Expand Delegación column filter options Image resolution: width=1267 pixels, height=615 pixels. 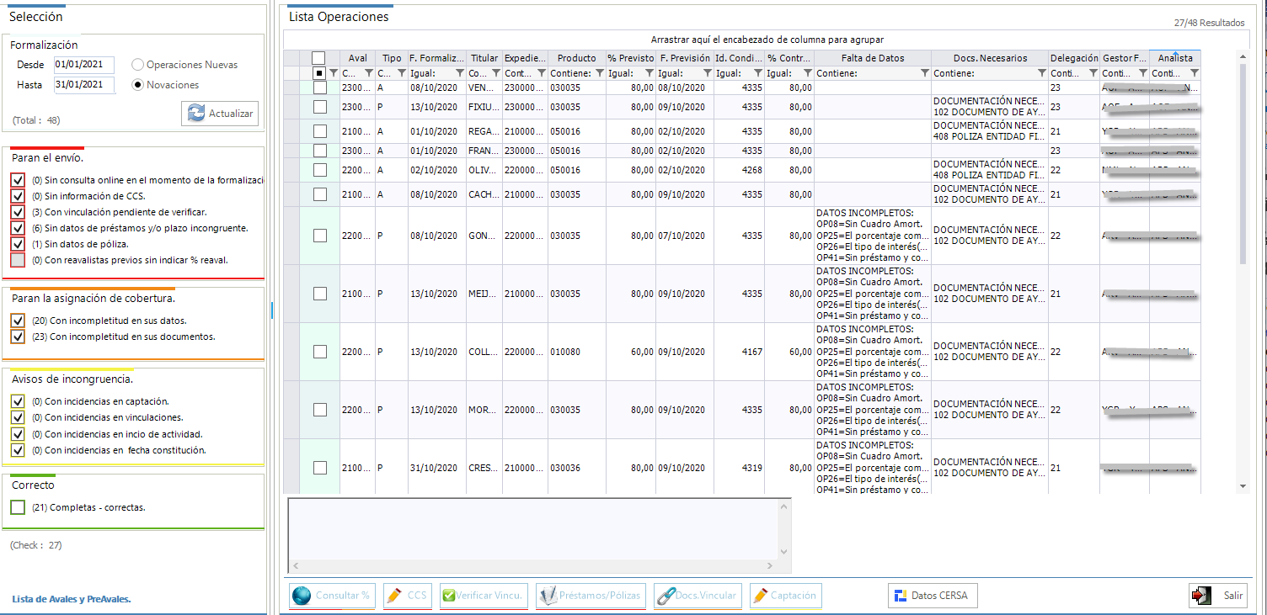[x=1093, y=73]
